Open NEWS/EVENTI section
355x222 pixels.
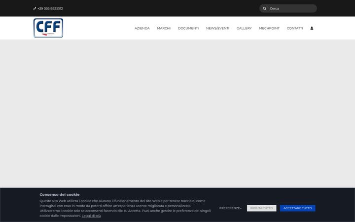[217, 28]
